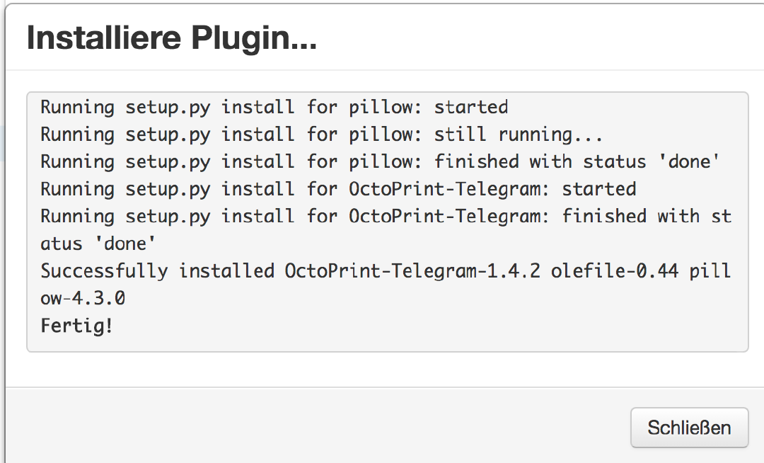Click the 'Installiere Plugin...' dialog heading
Viewport: 764px width, 463px height.
[x=171, y=38]
